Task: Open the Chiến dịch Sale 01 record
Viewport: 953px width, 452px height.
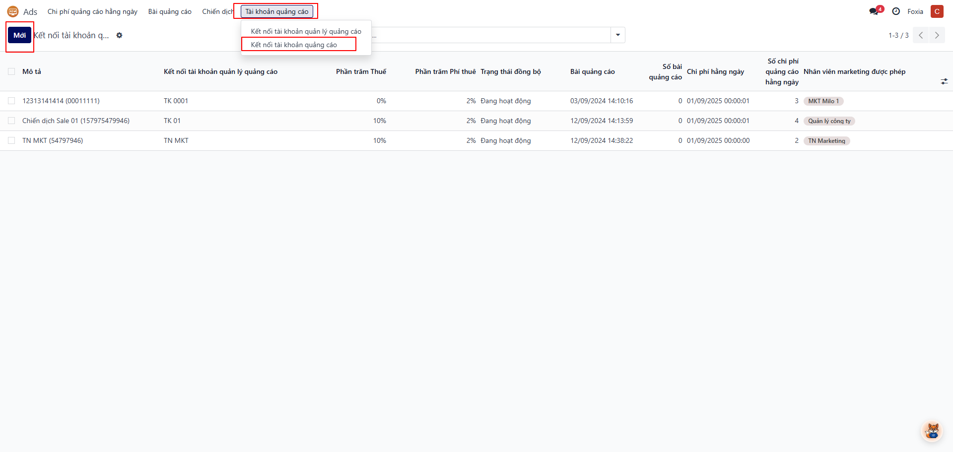Action: point(76,121)
